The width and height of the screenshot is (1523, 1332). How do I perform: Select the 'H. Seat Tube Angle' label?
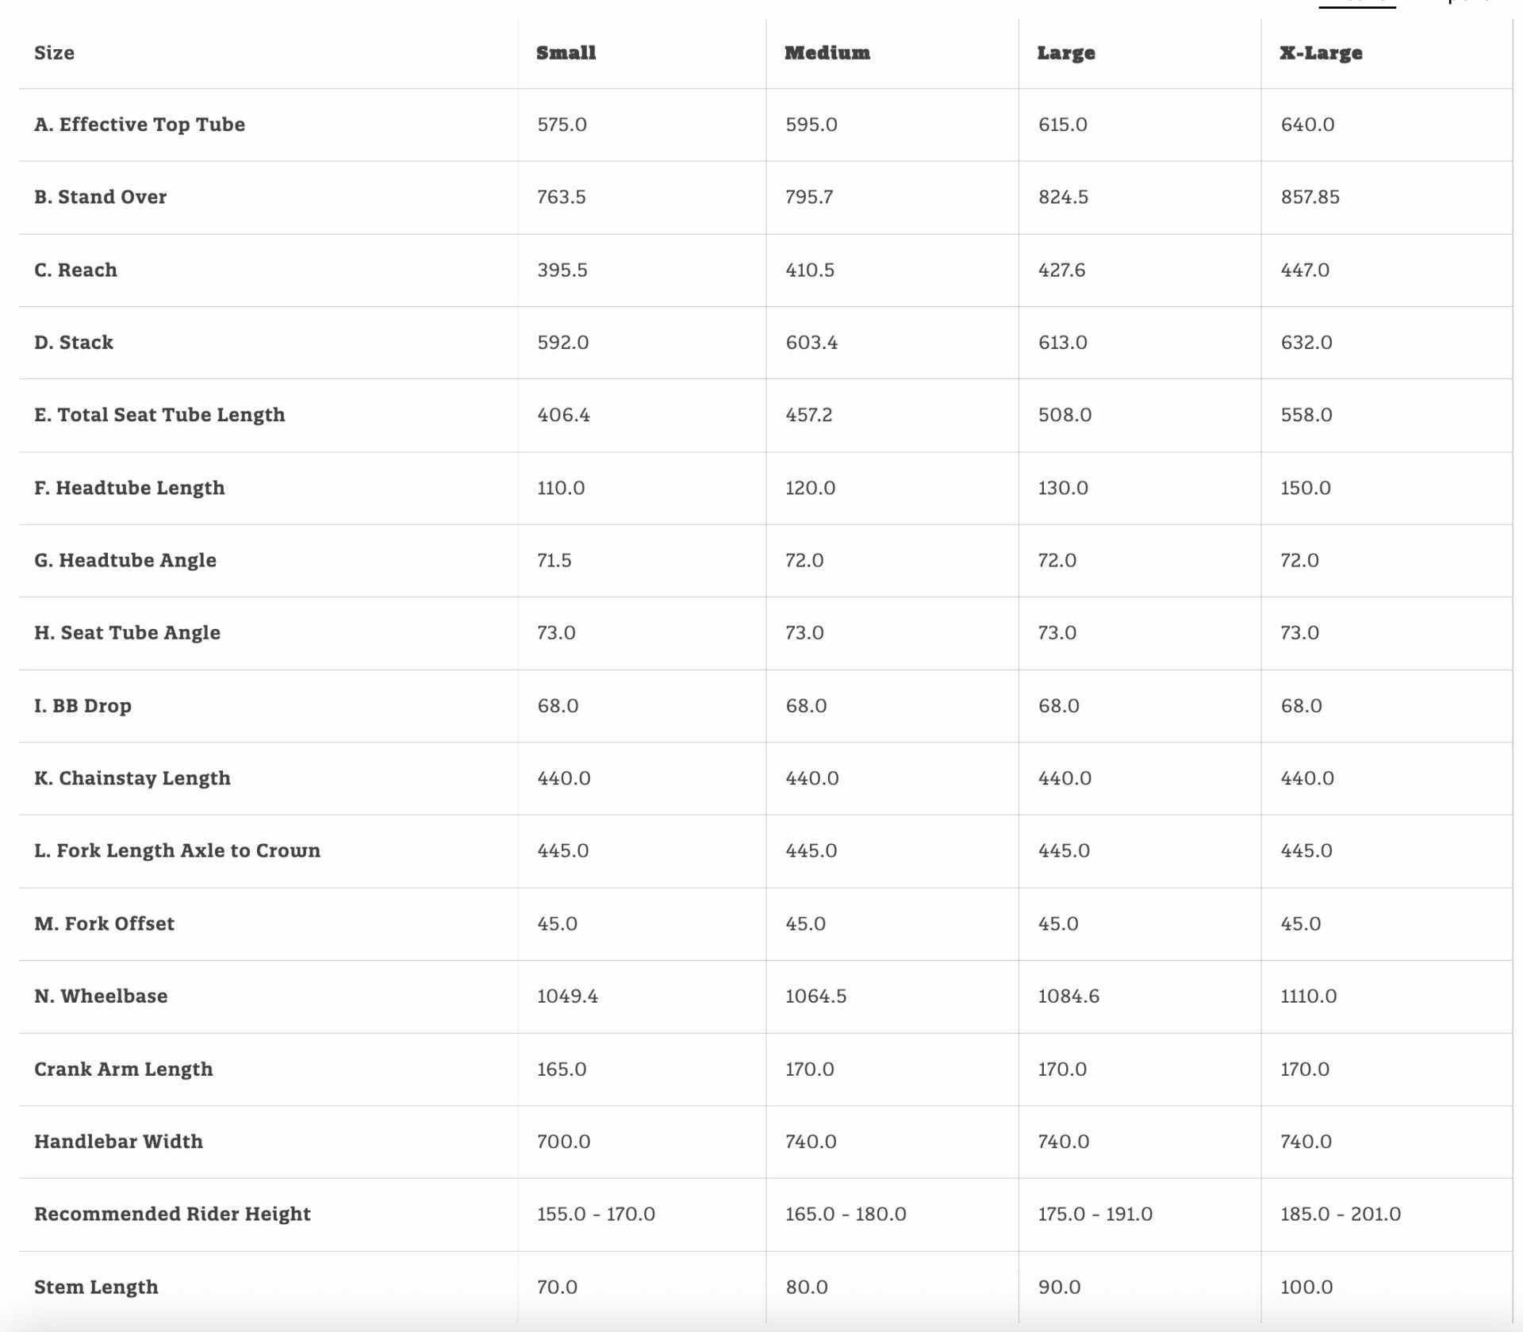[127, 633]
